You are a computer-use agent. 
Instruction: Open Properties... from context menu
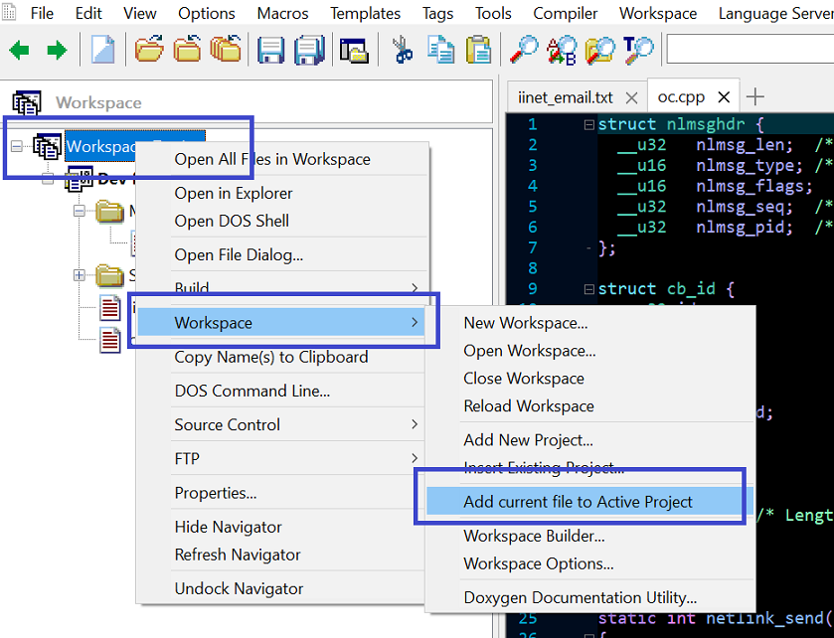281,493
